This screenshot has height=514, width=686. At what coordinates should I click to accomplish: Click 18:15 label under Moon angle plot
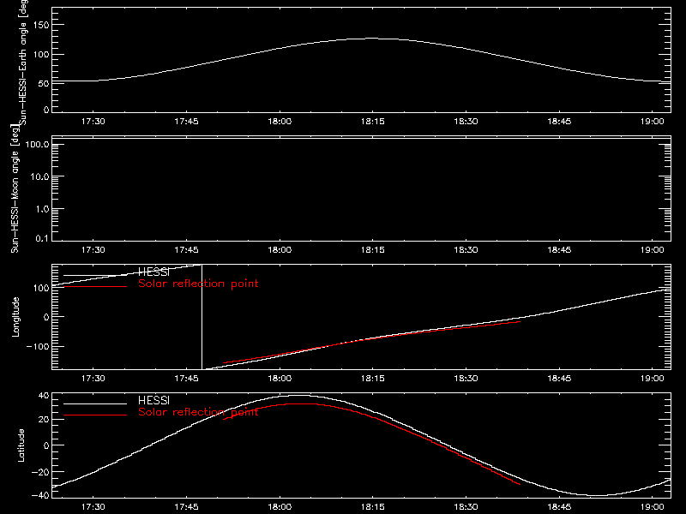click(373, 249)
